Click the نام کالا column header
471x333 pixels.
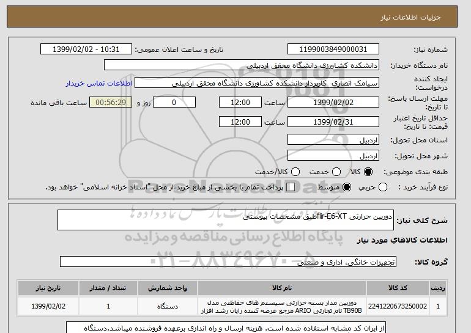(x=282, y=288)
